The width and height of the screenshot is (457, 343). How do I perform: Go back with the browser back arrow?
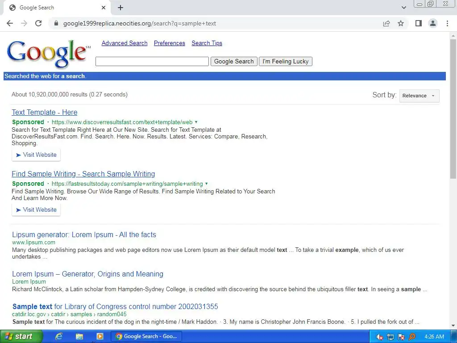coord(10,23)
